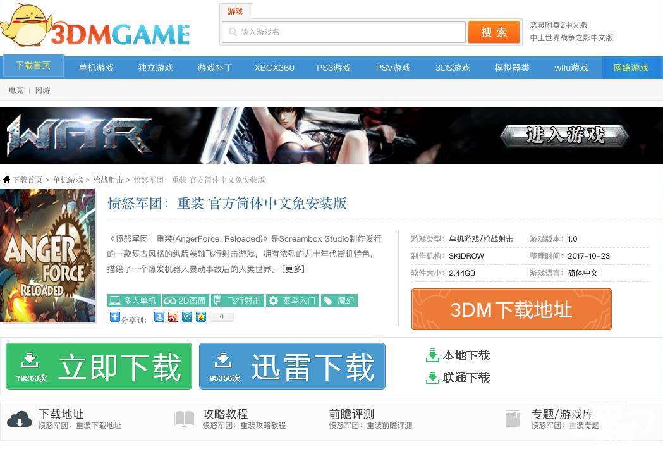Click the share count bubble showing 0
Screen dimensions: 663x449
(221, 317)
